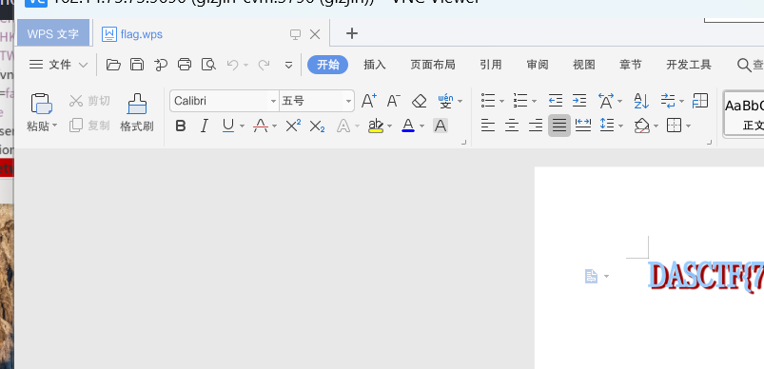Click the export to PDF icon
764x369 pixels.
pyautogui.click(x=161, y=65)
